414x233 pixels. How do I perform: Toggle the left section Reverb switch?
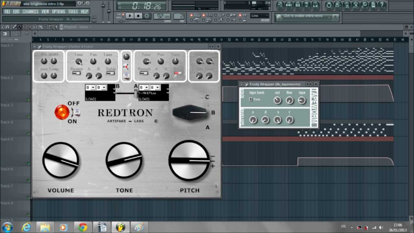(76, 73)
